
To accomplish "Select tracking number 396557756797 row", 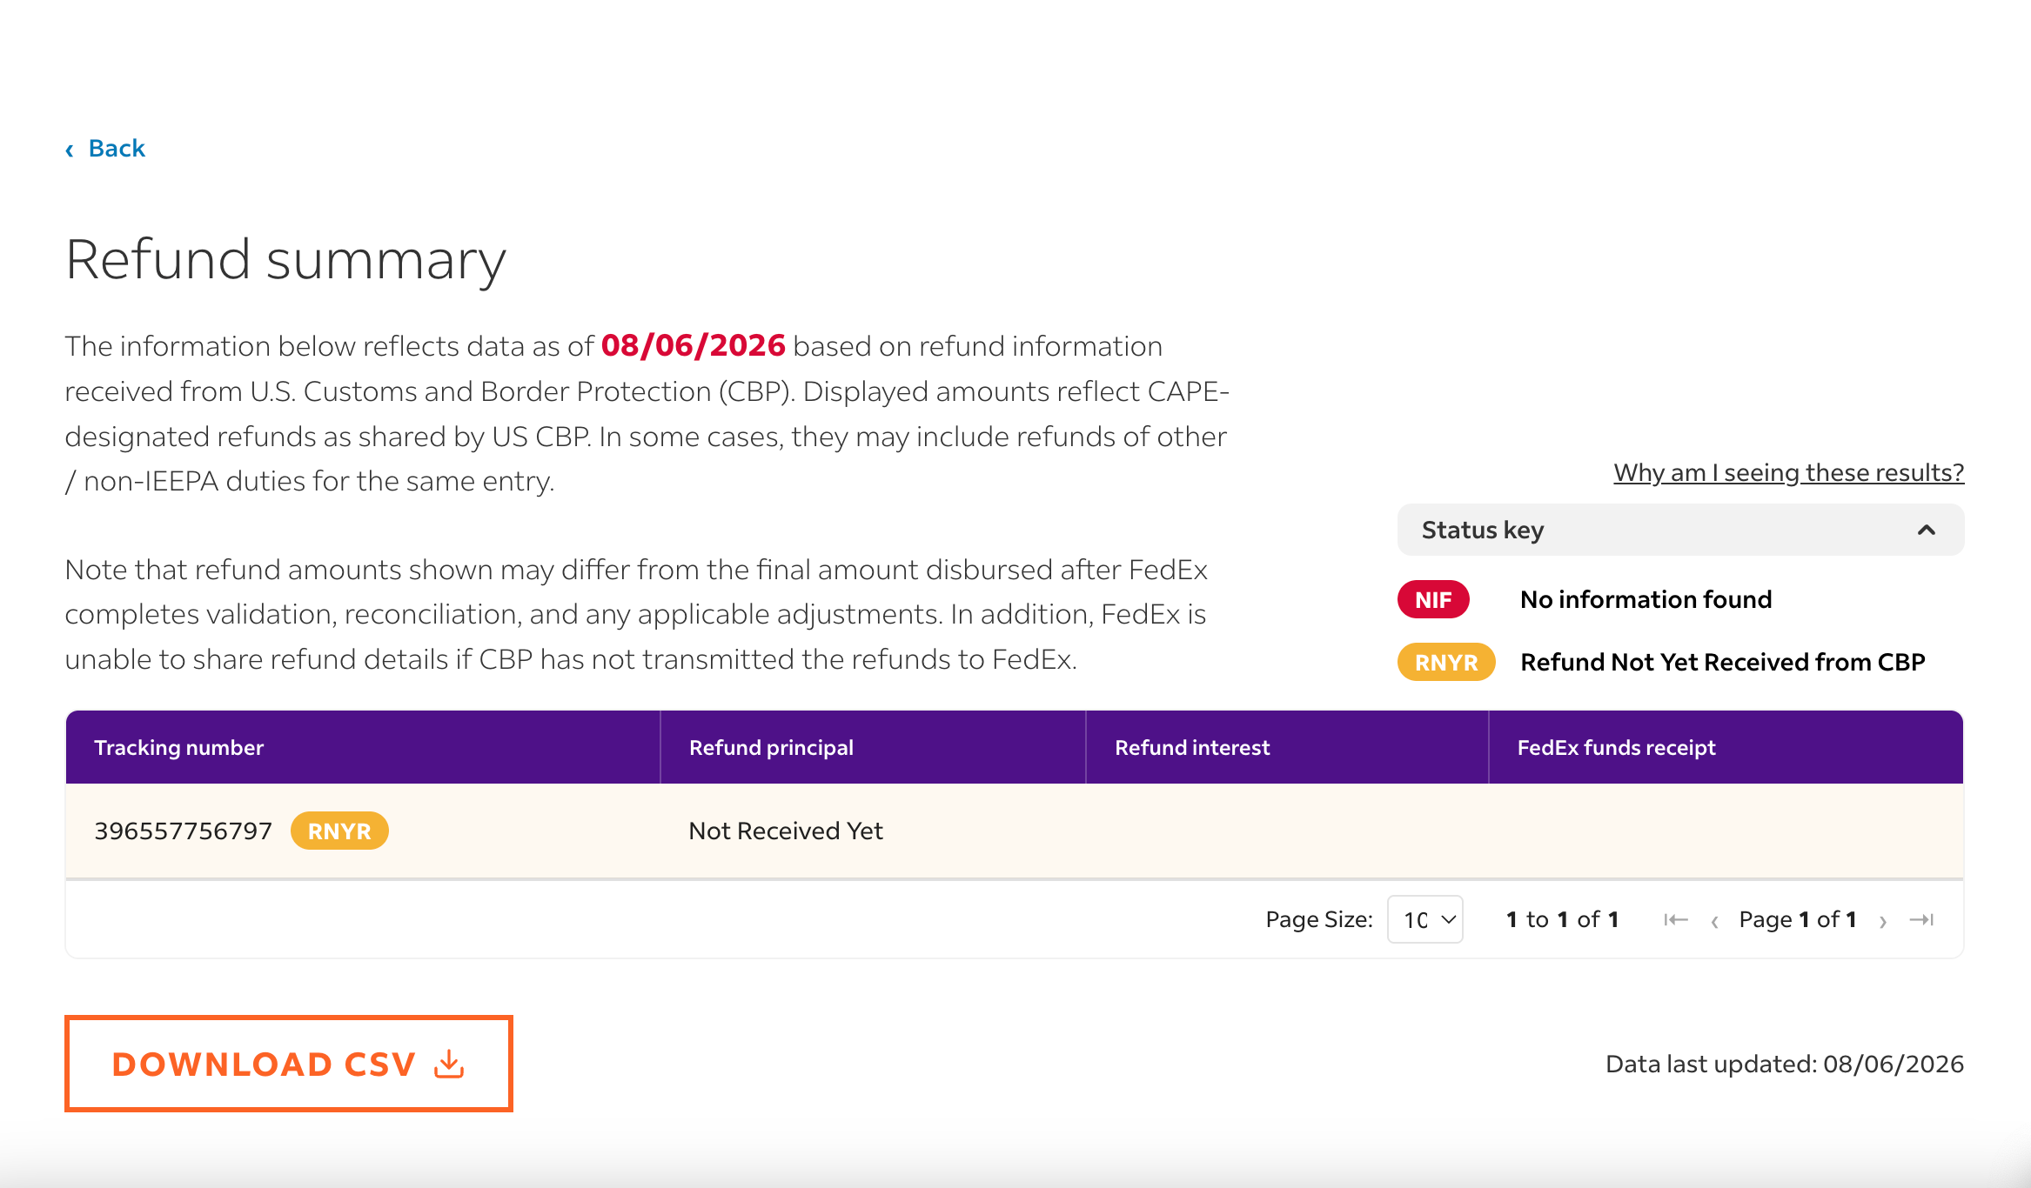I will click(1015, 831).
